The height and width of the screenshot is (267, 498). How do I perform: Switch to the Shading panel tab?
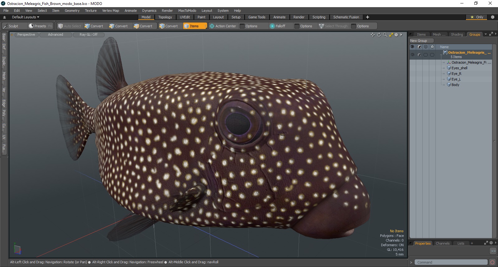pyautogui.click(x=457, y=34)
